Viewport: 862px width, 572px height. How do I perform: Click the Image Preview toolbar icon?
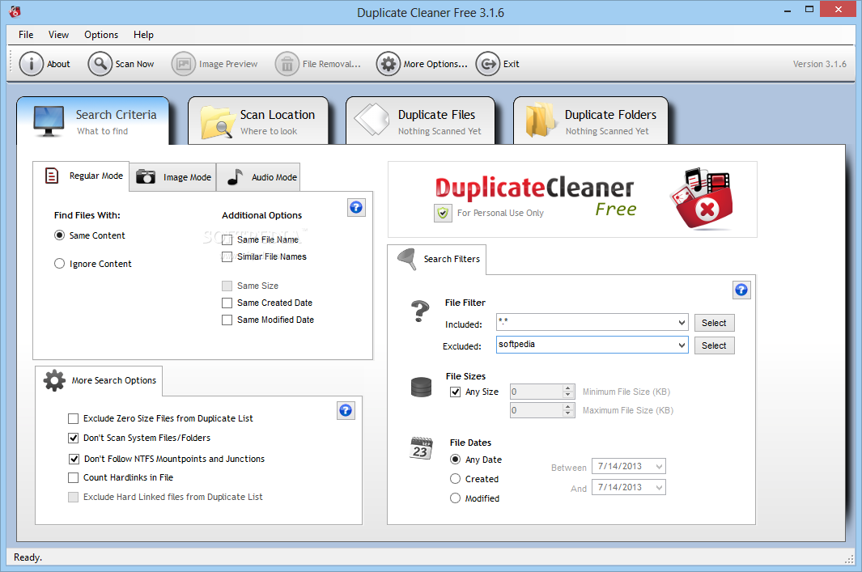point(214,63)
